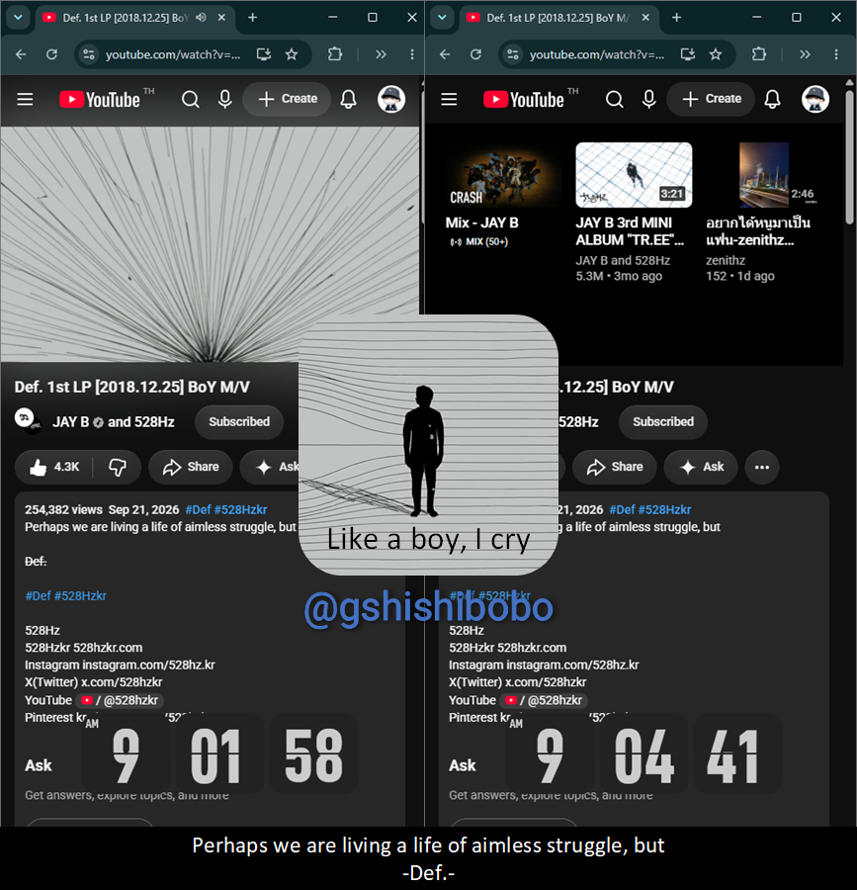The height and width of the screenshot is (890, 857).
Task: Open search in the left YouTube window
Action: 191,99
